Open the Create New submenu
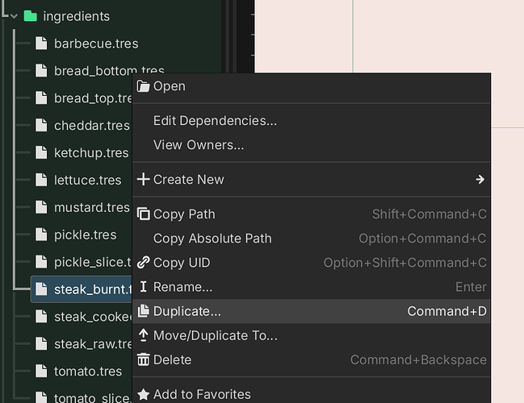The image size is (524, 403). click(x=312, y=180)
